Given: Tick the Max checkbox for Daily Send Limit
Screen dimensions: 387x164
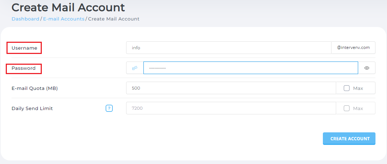Looking at the screenshot, I should pyautogui.click(x=347, y=108).
